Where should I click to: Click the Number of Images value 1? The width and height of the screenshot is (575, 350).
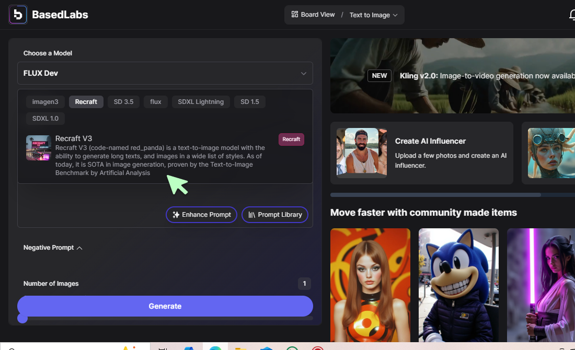click(304, 283)
